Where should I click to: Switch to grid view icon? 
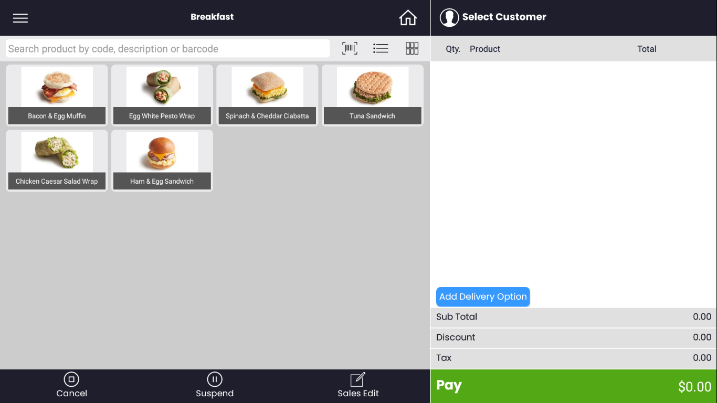412,49
